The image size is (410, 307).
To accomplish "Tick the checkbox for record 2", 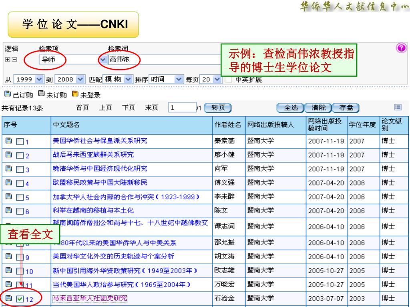I will coord(20,155).
